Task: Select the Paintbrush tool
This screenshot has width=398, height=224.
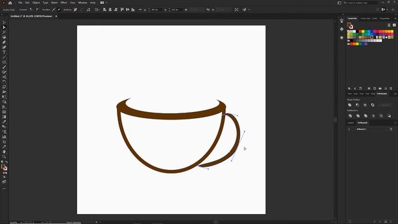Action: pyautogui.click(x=4, y=67)
